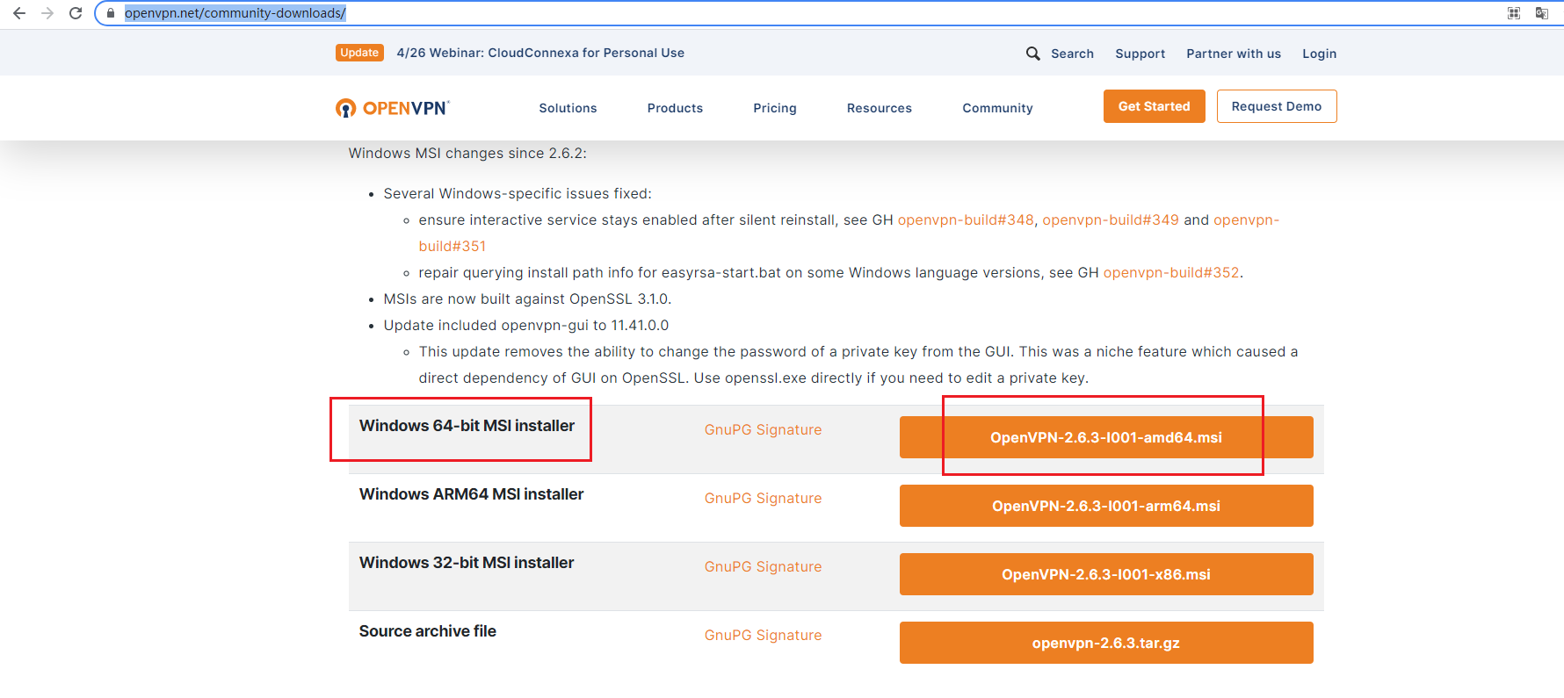Open GnuPG Signature for ARM64 MSI
1564x698 pixels.
coord(763,498)
